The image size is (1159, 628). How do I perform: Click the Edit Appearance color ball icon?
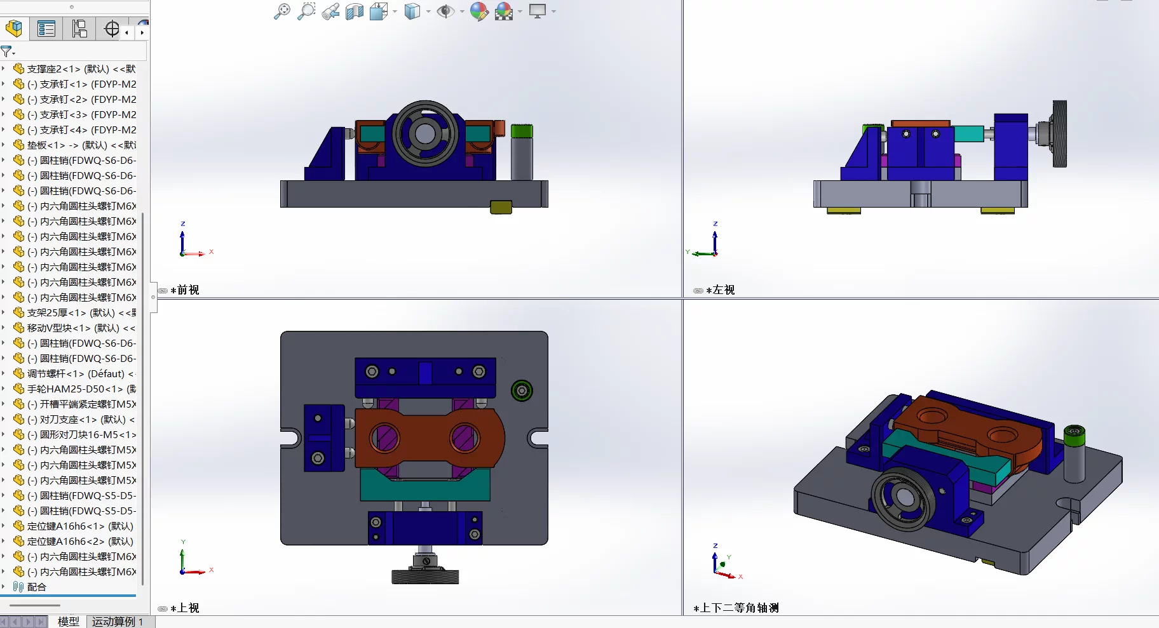pyautogui.click(x=479, y=11)
